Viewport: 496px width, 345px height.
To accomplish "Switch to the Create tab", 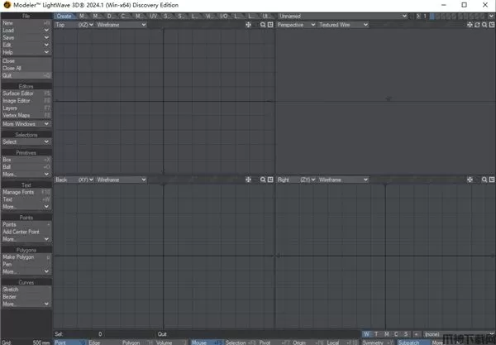I will (x=64, y=17).
